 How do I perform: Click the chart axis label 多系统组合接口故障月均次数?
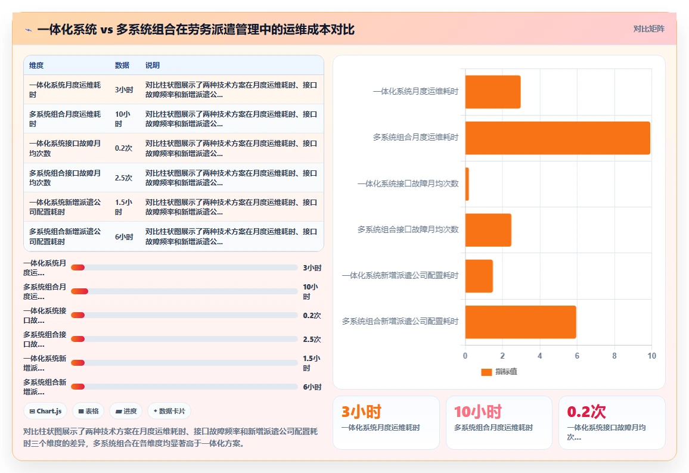click(x=408, y=229)
